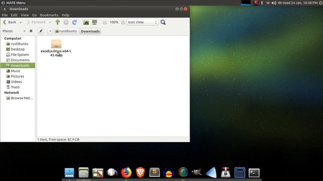This screenshot has height=181, width=323.
Task: Open the View menu
Action: tap(25, 15)
